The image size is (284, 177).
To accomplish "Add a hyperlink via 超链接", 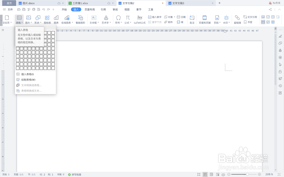I will click(237, 19).
